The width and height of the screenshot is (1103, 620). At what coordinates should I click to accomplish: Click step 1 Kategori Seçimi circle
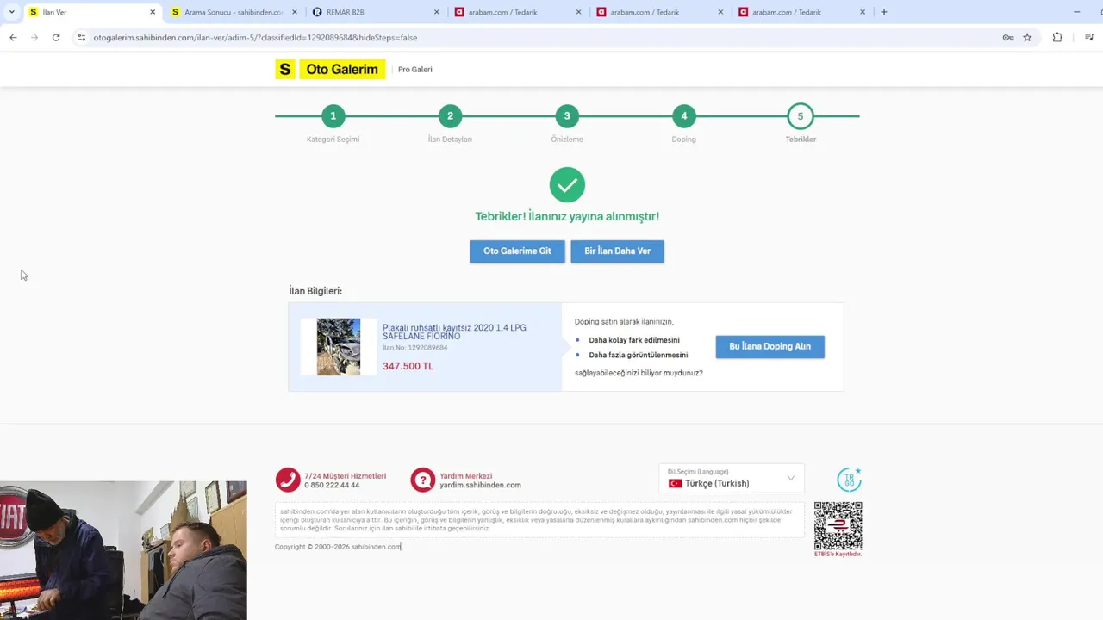(x=333, y=115)
